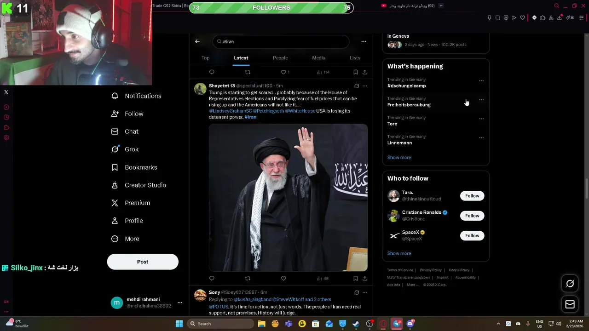Expand the More menu in sidebar

pyautogui.click(x=126, y=239)
